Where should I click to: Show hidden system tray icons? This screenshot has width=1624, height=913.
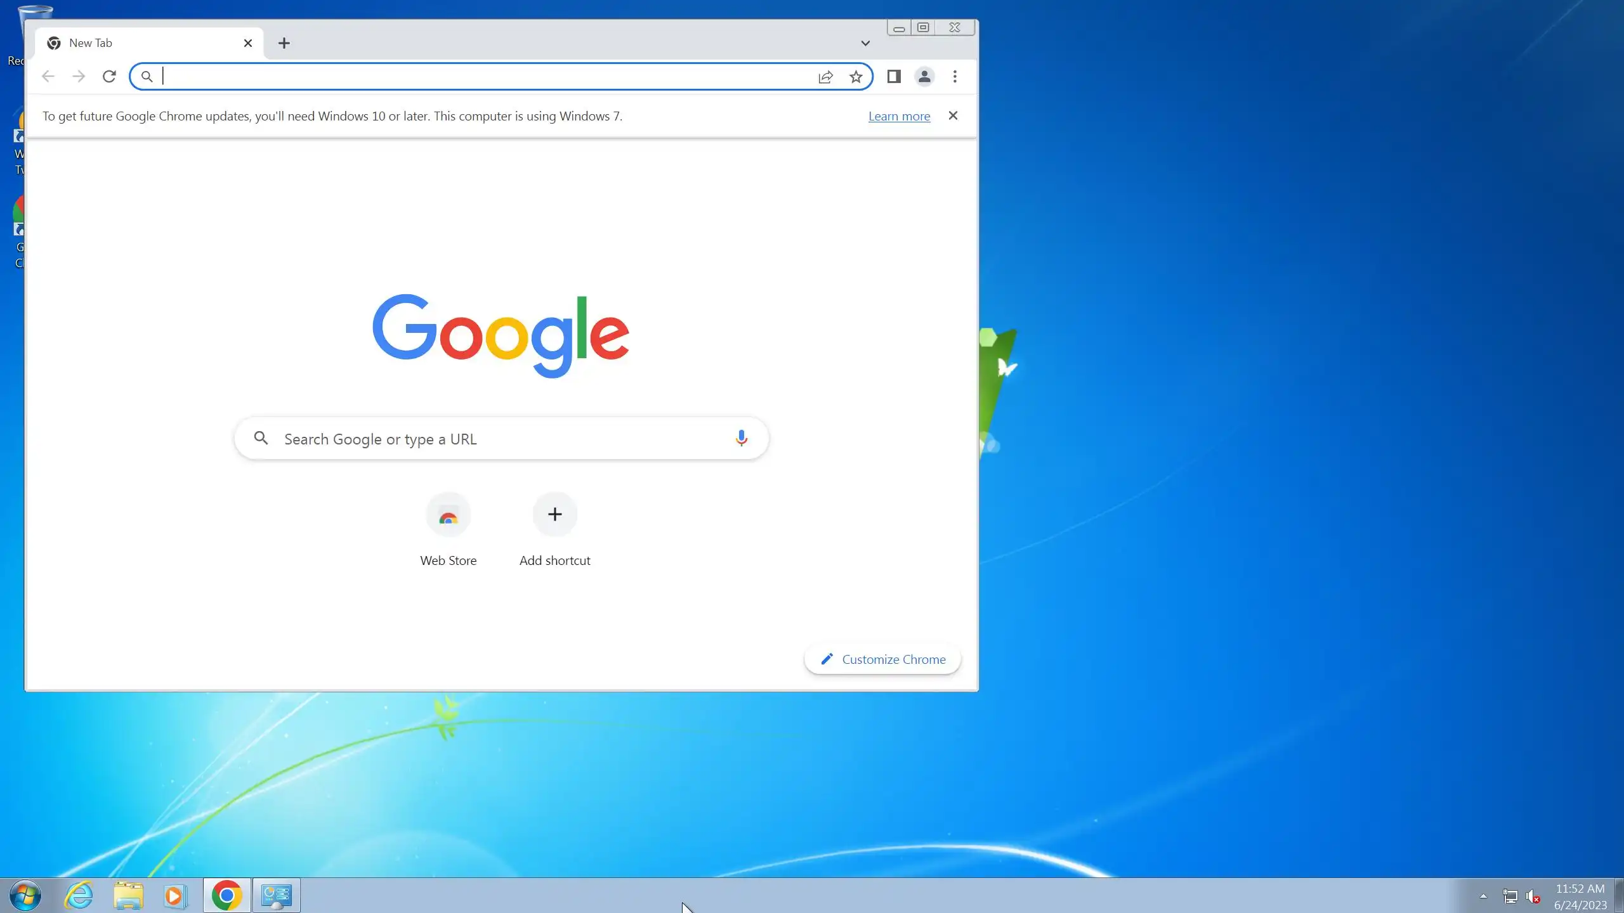(x=1483, y=896)
